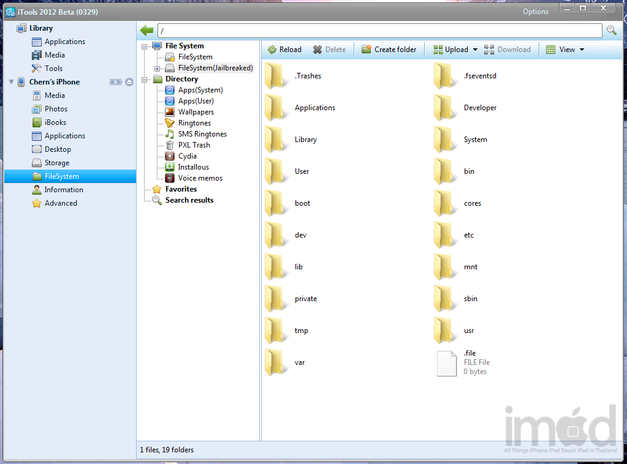The width and height of the screenshot is (627, 464).
Task: Select Photos in the iPhone sidebar
Action: click(56, 109)
